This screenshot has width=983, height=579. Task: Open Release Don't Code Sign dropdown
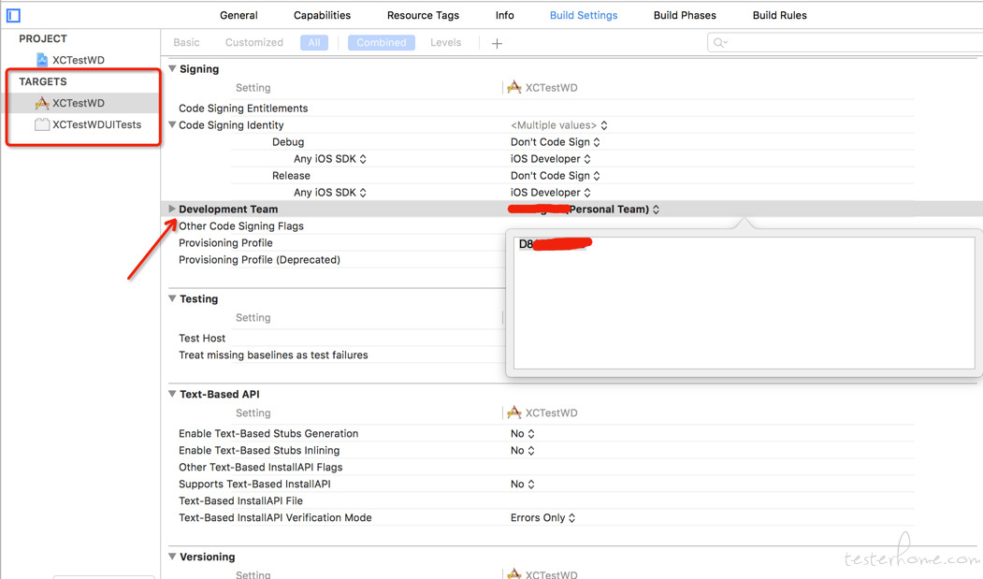555,176
